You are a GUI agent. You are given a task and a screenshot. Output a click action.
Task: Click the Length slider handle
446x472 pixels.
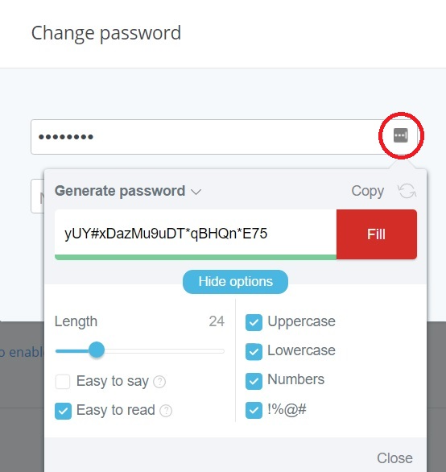[97, 350]
